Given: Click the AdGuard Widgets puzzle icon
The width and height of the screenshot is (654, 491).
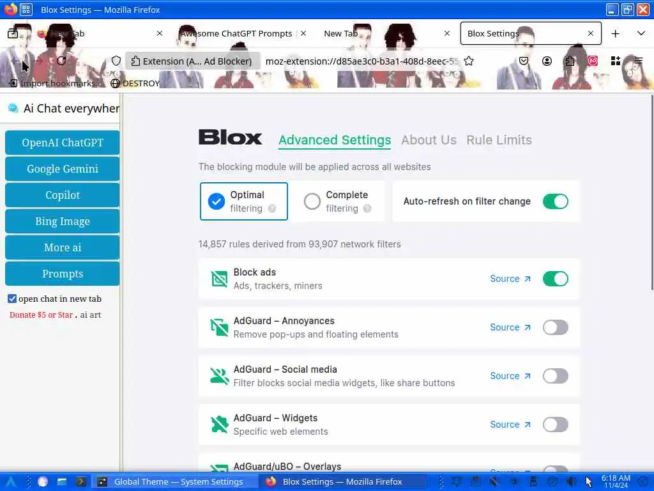Looking at the screenshot, I should tap(220, 425).
